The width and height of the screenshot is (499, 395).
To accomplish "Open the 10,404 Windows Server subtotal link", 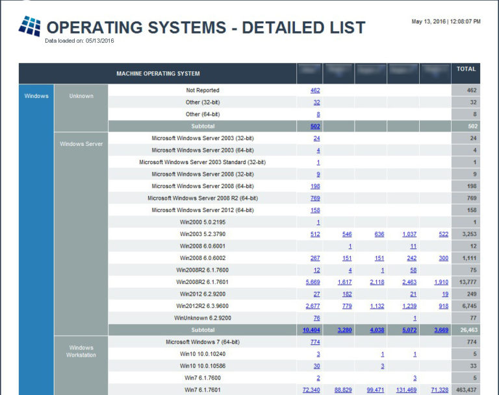I will [x=311, y=330].
